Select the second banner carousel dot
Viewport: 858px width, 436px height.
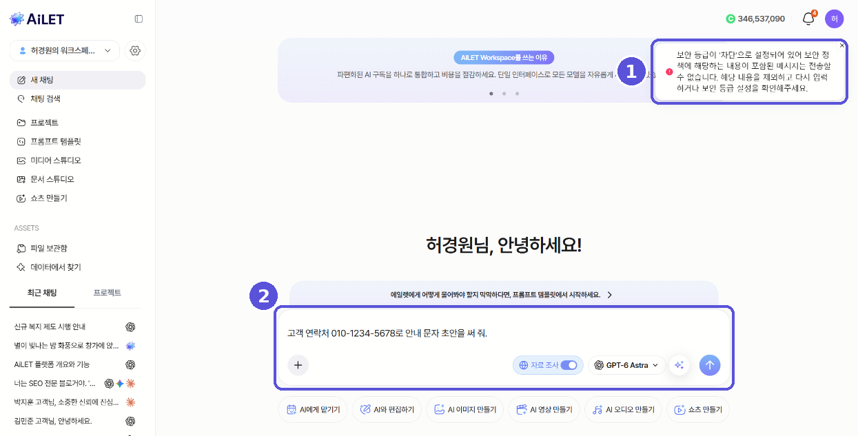(x=504, y=93)
